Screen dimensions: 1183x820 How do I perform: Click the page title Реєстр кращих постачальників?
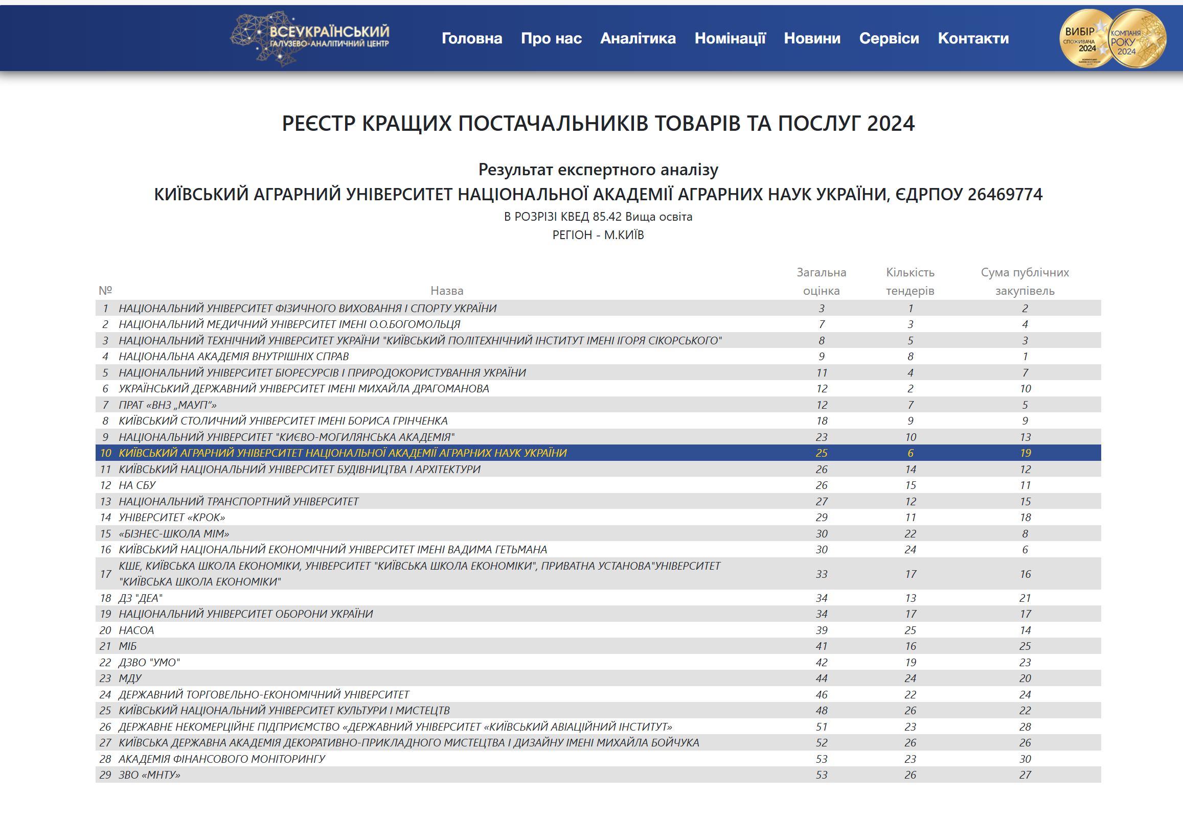[x=598, y=123]
